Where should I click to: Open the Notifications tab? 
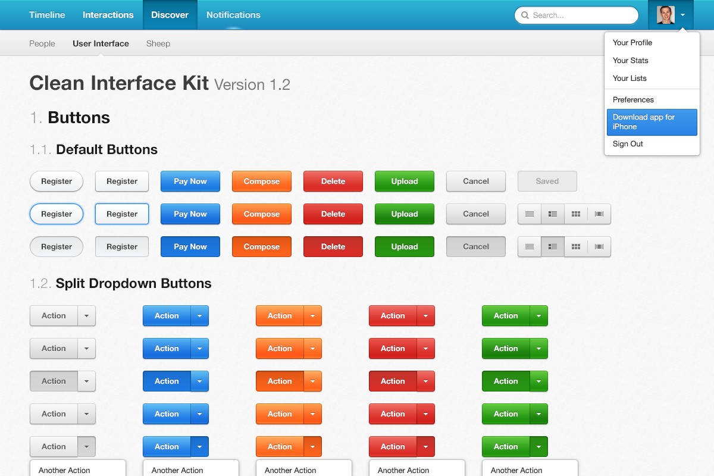233,15
